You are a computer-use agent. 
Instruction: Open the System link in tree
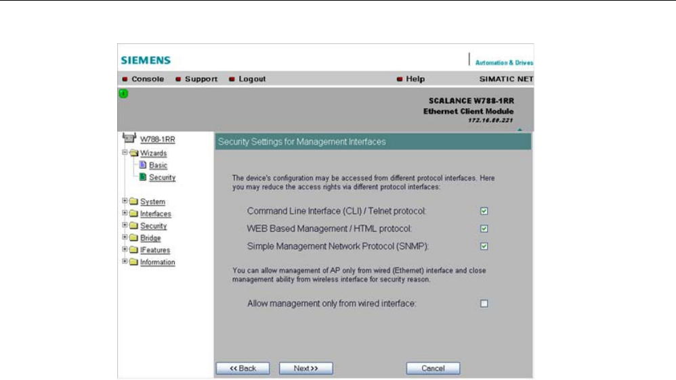pyautogui.click(x=152, y=202)
